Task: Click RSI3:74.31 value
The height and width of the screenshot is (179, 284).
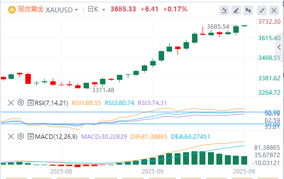Action: pyautogui.click(x=152, y=103)
